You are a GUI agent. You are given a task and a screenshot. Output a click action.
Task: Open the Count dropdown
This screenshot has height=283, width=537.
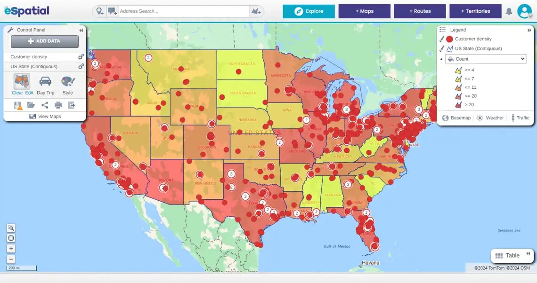[x=486, y=59]
